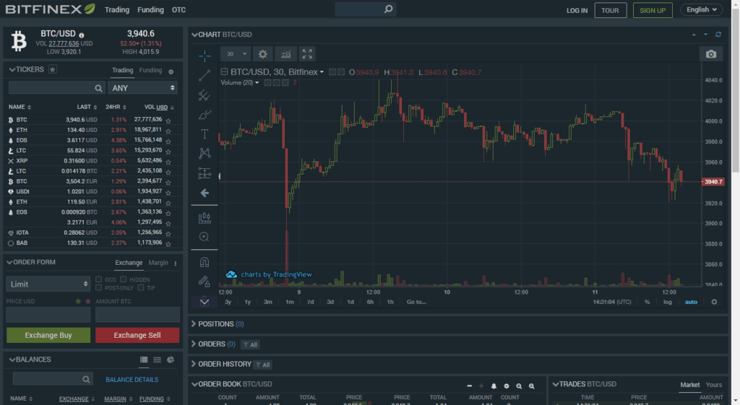Image resolution: width=740 pixels, height=405 pixels.
Task: Enable the POST-ONLY checkbox
Action: [98, 287]
